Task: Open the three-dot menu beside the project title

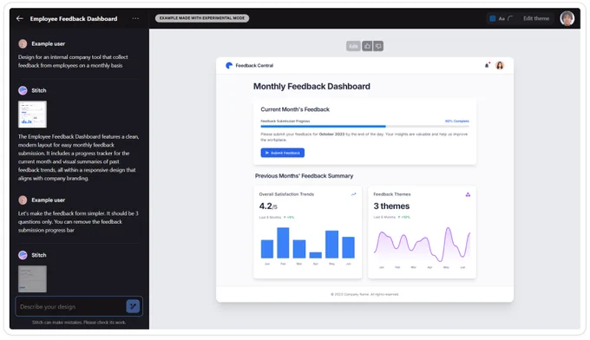Action: coord(135,18)
